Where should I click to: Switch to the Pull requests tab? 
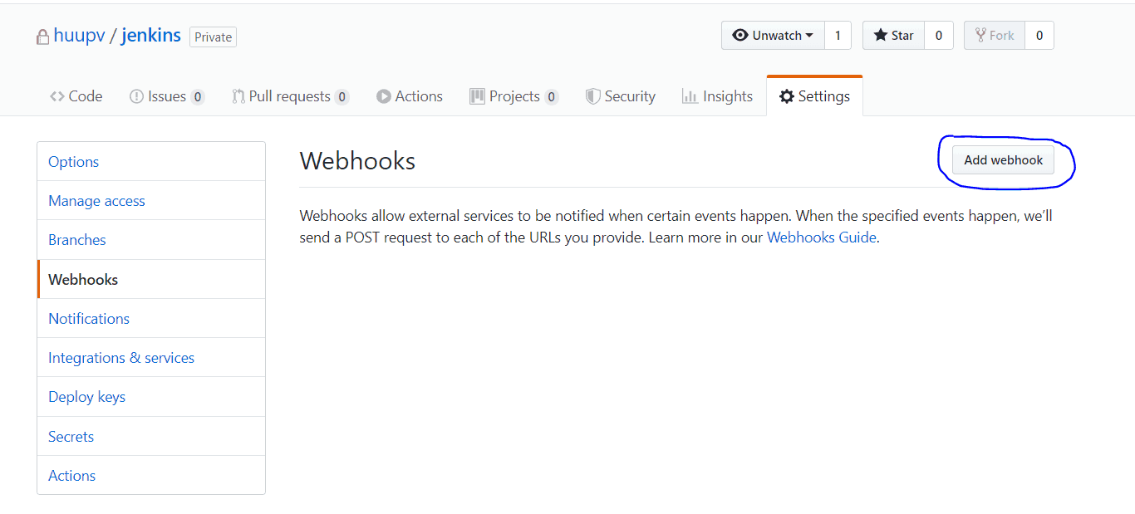tap(291, 95)
